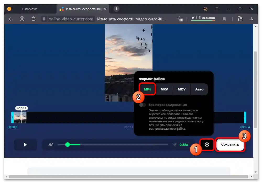Click the green speed slider handle
The image size is (262, 183).
tap(68, 145)
